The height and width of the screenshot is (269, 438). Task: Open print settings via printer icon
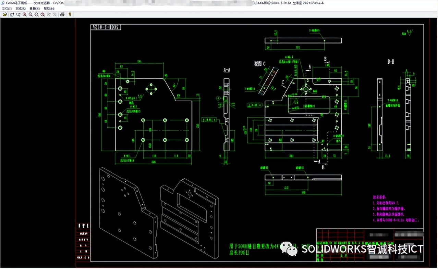tap(63, 14)
